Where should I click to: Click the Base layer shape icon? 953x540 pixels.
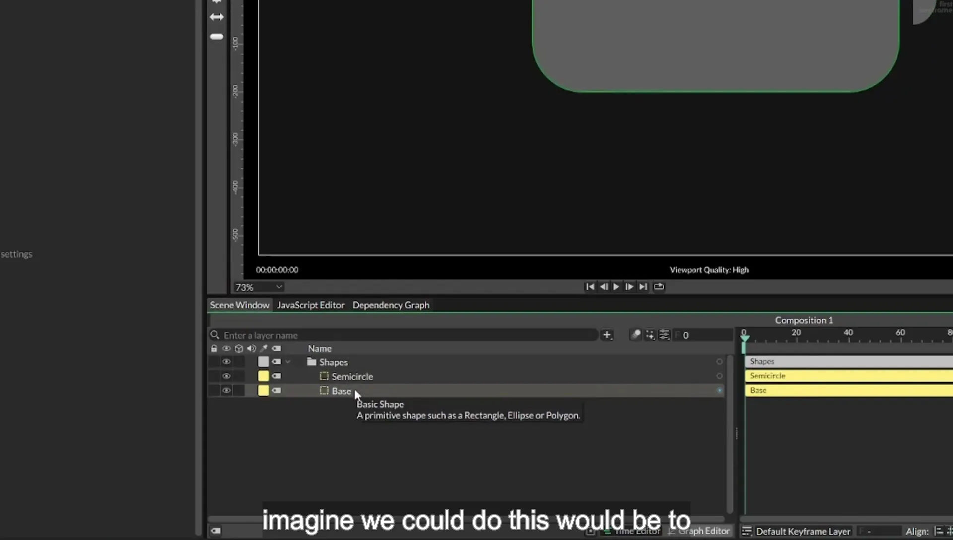pos(324,391)
